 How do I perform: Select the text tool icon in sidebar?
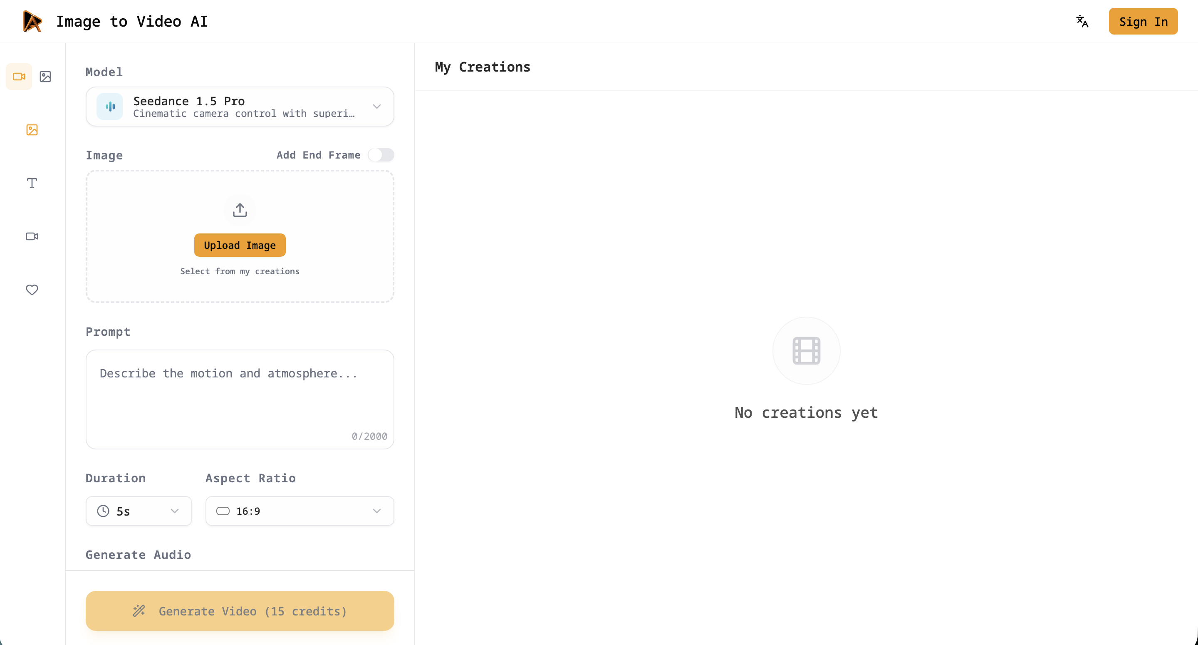32,183
